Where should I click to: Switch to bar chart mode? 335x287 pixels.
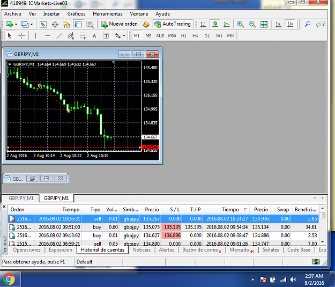click(x=203, y=24)
